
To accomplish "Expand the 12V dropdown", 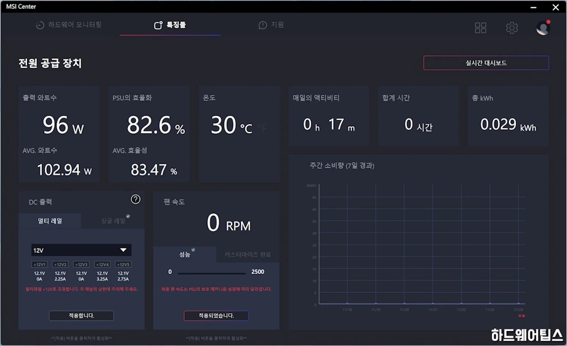I will 81,250.
